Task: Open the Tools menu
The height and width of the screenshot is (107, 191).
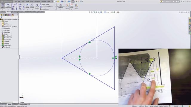Action: (x=32, y=1)
